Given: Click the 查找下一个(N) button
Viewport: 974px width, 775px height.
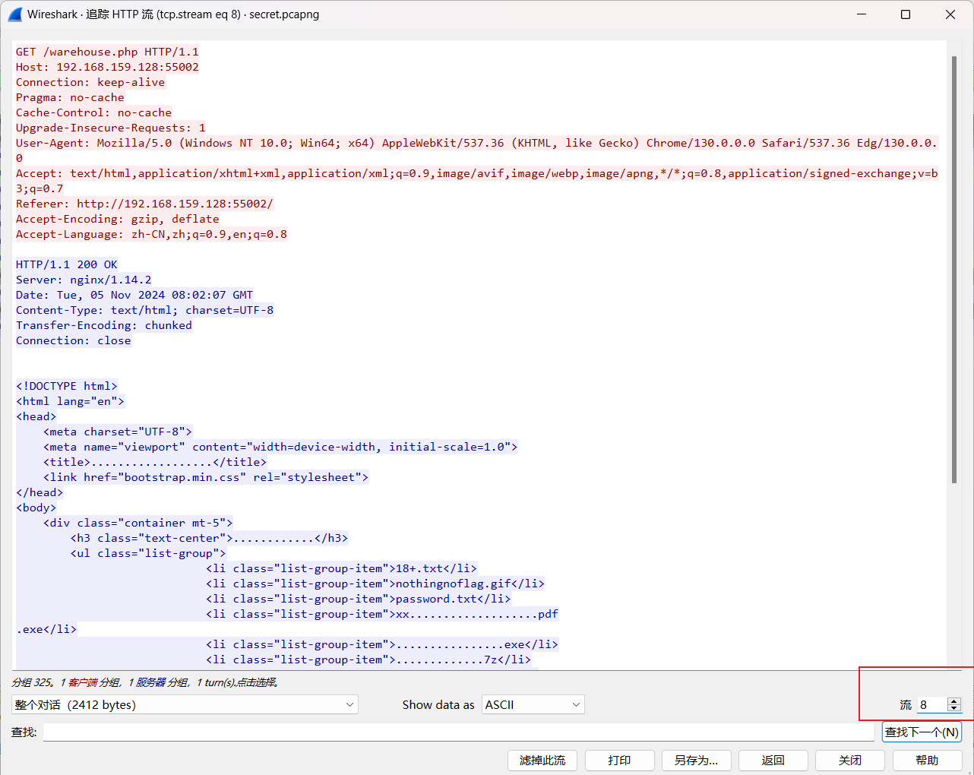Looking at the screenshot, I should pos(922,732).
